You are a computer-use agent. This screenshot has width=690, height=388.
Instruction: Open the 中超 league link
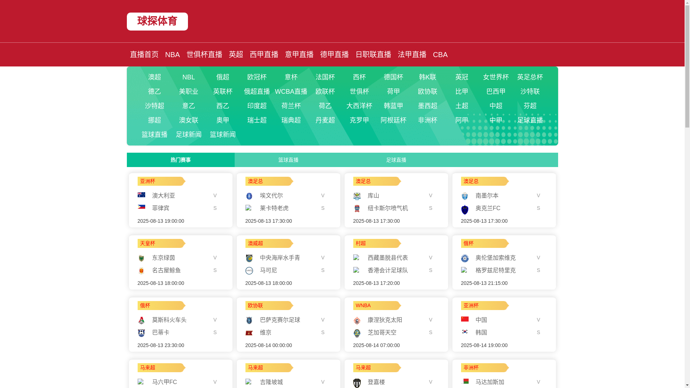(x=496, y=106)
